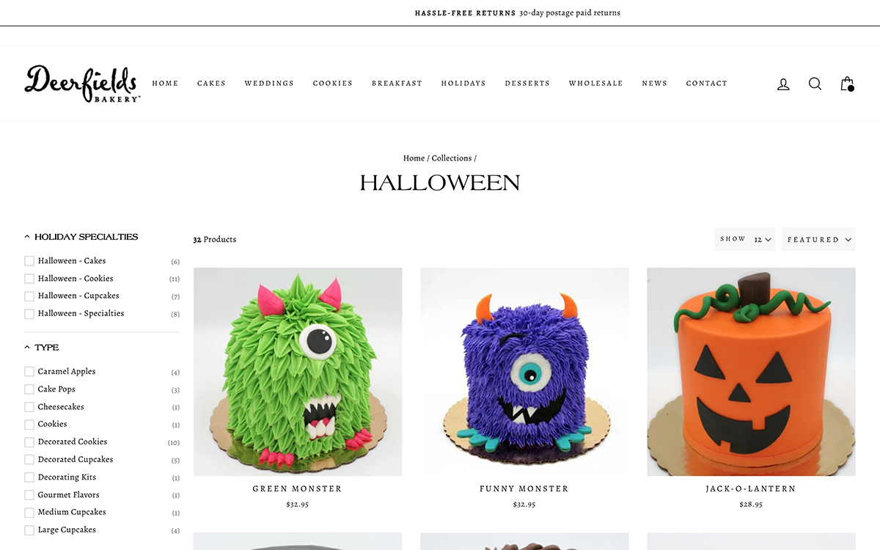Click the Home breadcrumb link
This screenshot has width=880, height=550.
414,158
